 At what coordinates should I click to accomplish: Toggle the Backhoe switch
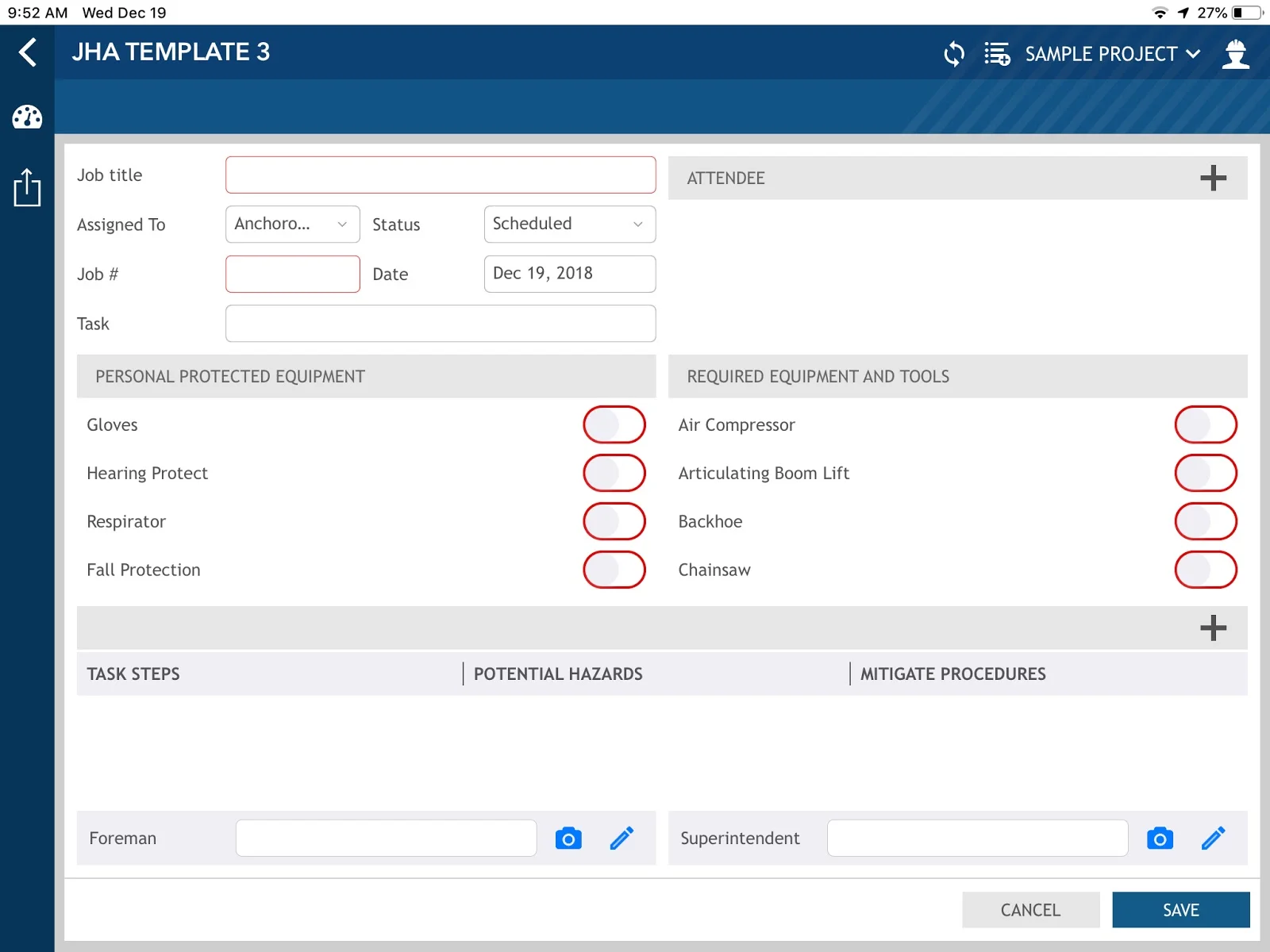click(x=1206, y=521)
